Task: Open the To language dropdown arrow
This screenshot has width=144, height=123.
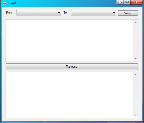Action: click(114, 13)
